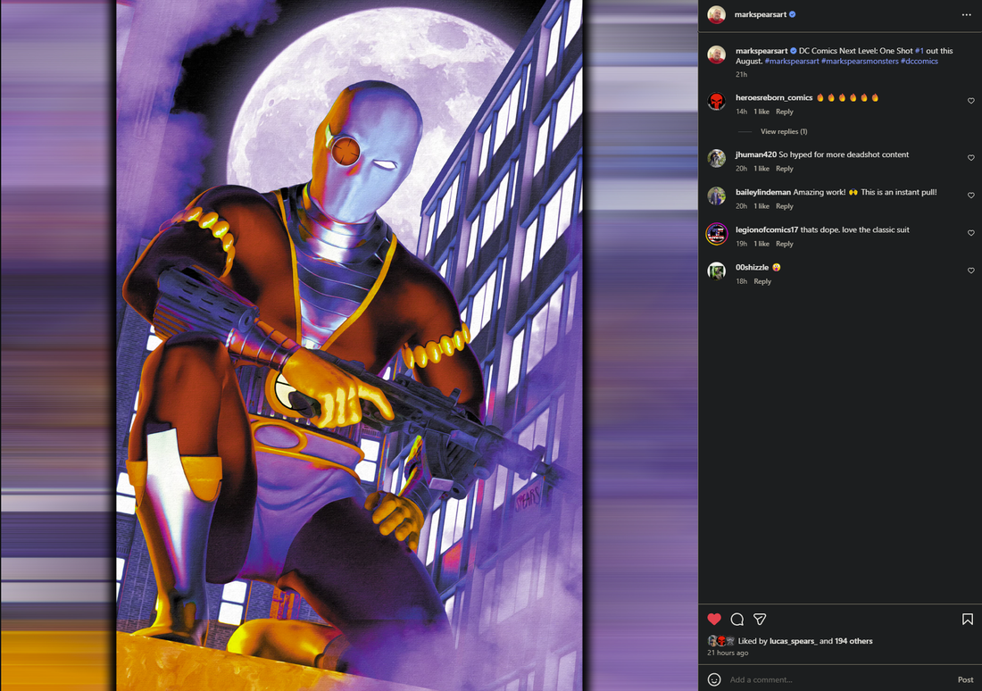Image resolution: width=982 pixels, height=691 pixels.
Task: Like legionofcomics17 comment with heart
Action: click(971, 233)
